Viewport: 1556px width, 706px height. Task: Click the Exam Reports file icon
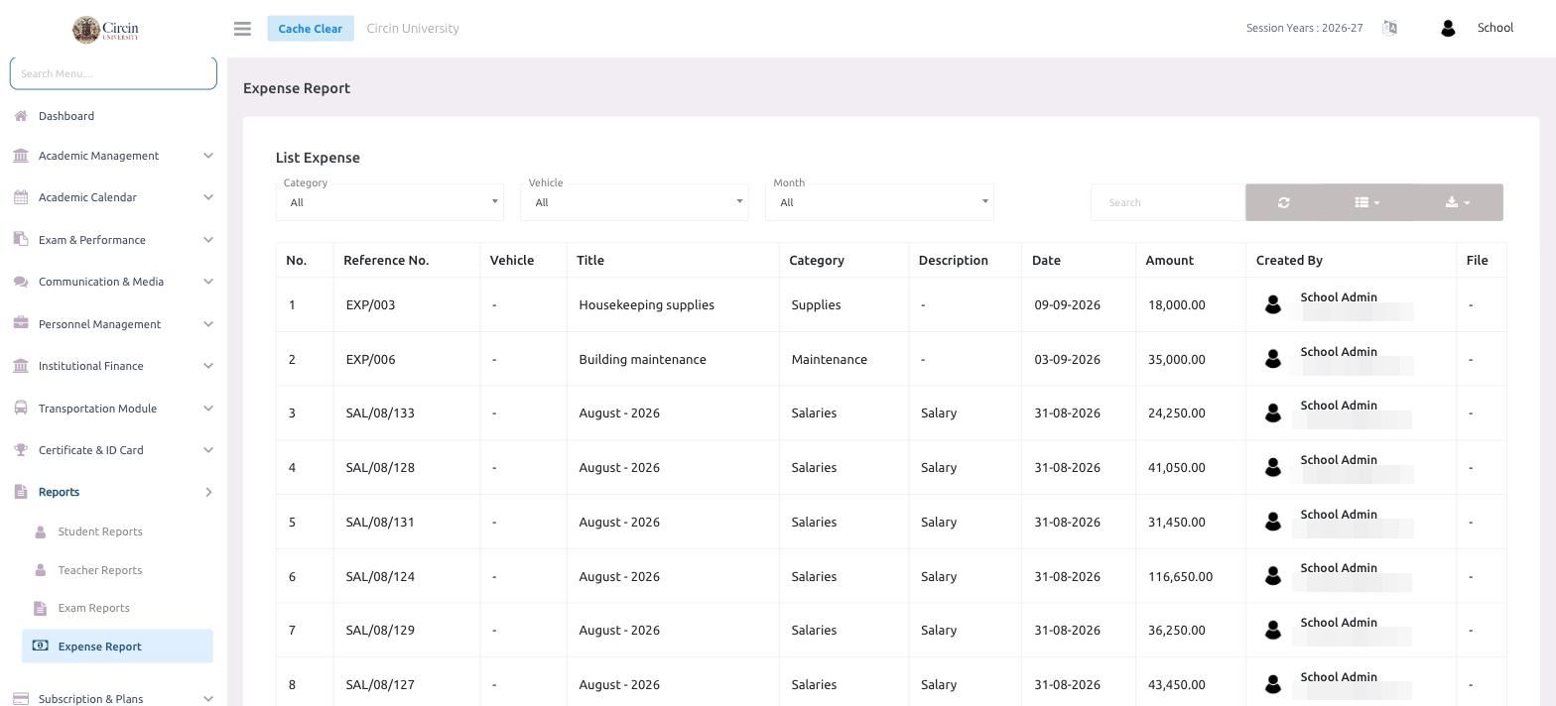tap(40, 608)
